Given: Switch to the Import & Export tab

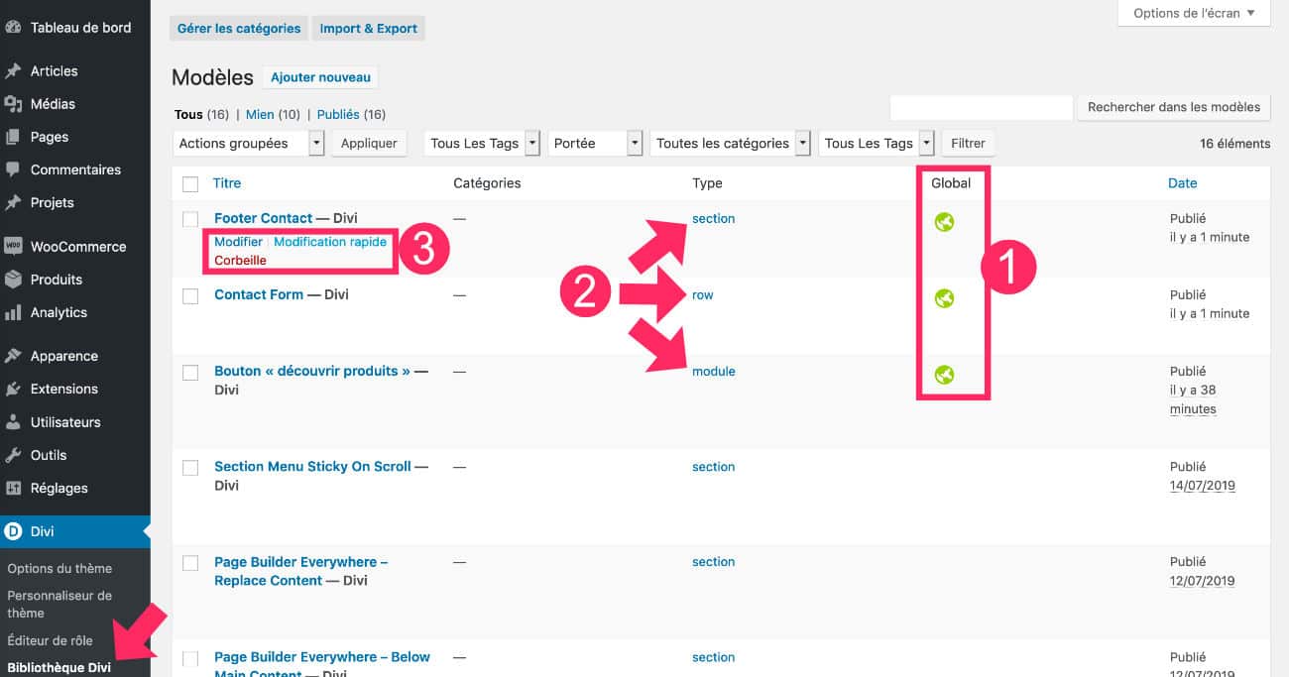Looking at the screenshot, I should (369, 28).
